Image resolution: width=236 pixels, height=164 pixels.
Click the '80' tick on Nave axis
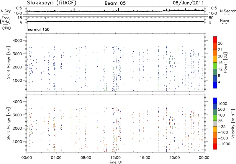point(211,18)
